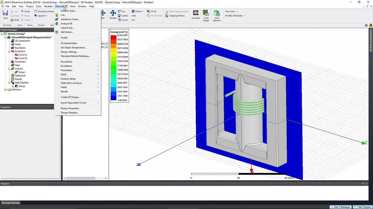This screenshot has width=373, height=209.
Task: Select the Current2 excitation item
Action: (23, 58)
